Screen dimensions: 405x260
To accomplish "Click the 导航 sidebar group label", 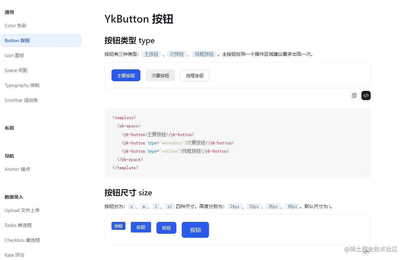I will (x=9, y=156).
